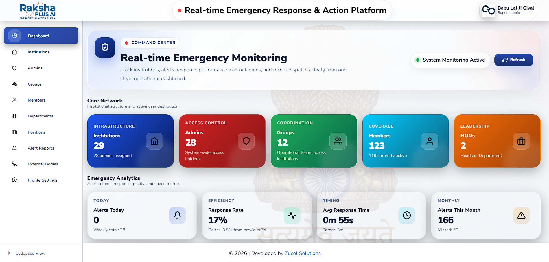
Task: Click the Heads of Department text
Action: coord(481,156)
